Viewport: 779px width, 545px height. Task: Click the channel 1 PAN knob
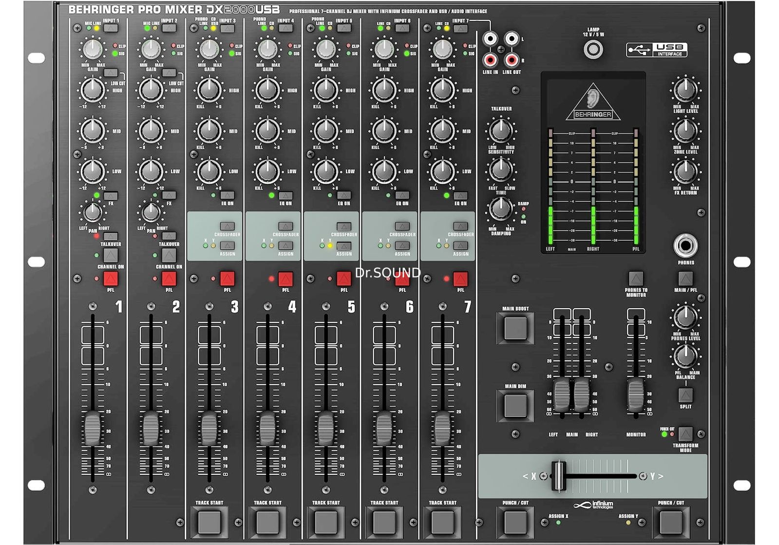pyautogui.click(x=92, y=212)
